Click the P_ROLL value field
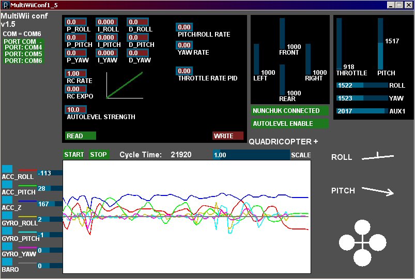The width and height of the screenshot is (415, 279). click(76, 22)
